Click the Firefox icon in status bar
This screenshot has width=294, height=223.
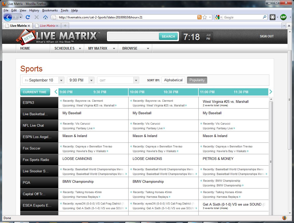coord(284,218)
